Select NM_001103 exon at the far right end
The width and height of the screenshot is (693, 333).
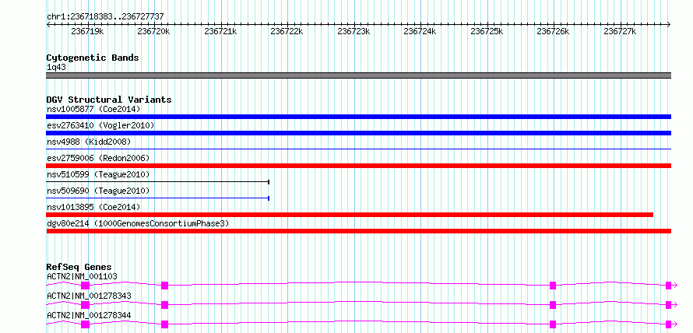point(669,286)
